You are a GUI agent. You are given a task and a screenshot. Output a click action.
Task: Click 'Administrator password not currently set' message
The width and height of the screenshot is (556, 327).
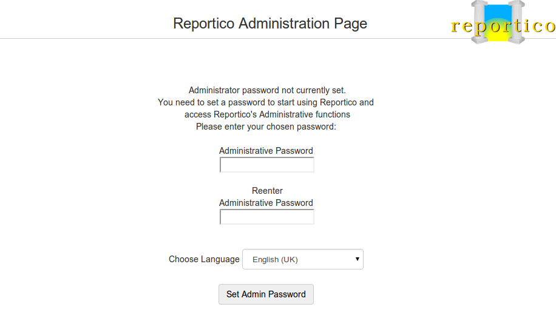(x=267, y=90)
